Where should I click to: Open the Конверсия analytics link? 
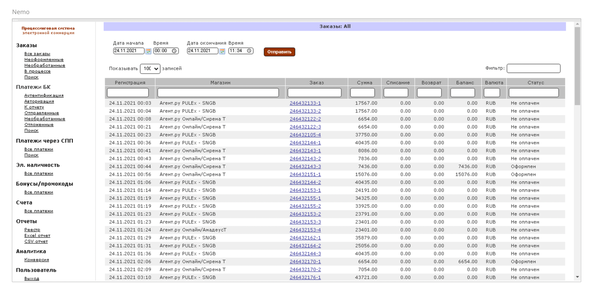pos(37,260)
